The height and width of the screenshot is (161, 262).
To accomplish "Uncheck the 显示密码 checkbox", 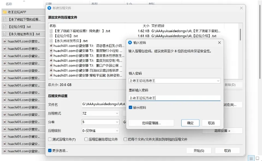I will pos(130,107).
